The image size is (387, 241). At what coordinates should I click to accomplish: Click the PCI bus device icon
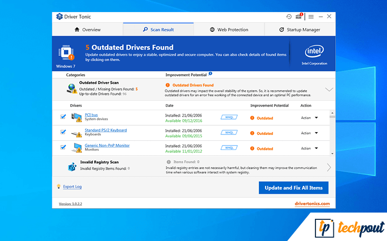coord(76,117)
